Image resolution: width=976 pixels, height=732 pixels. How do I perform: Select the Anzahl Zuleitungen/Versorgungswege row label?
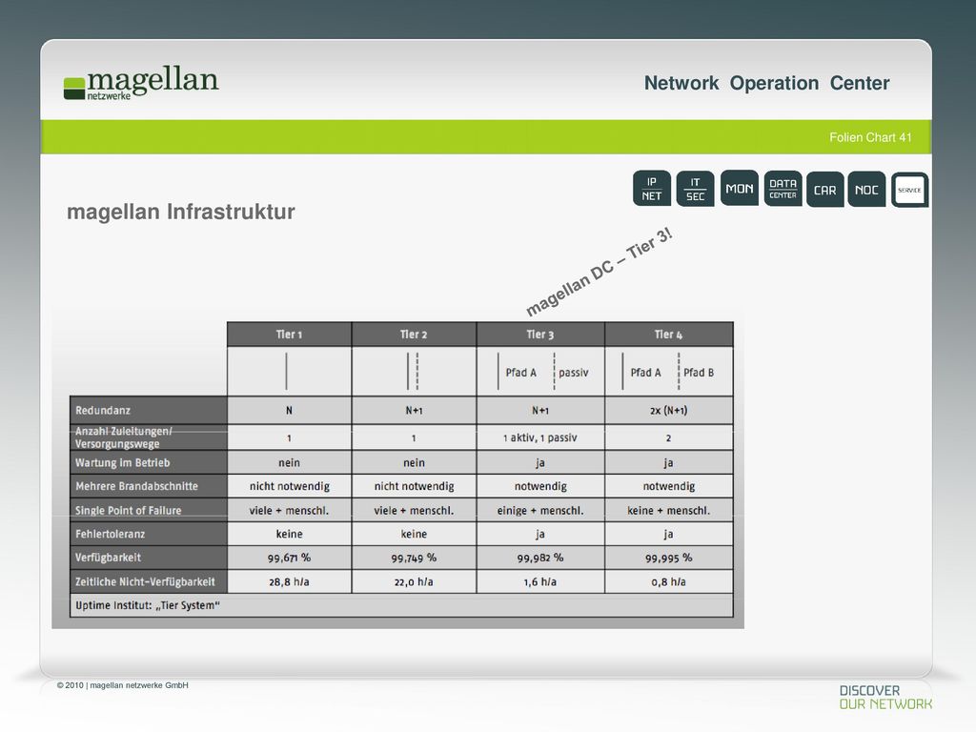(x=149, y=437)
